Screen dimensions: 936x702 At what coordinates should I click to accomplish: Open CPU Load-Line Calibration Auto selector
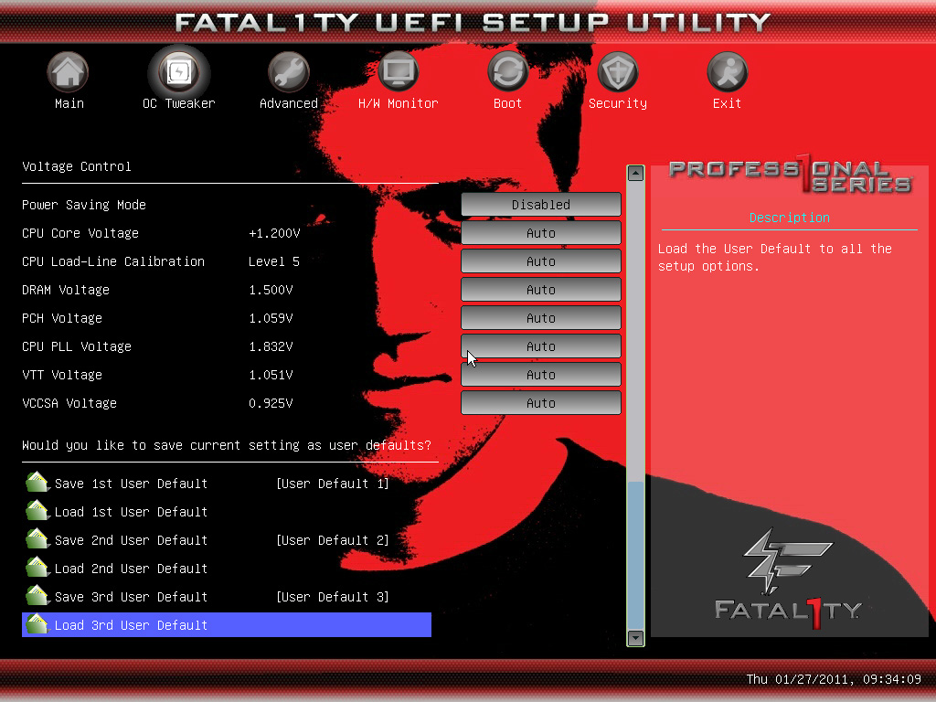(x=541, y=261)
